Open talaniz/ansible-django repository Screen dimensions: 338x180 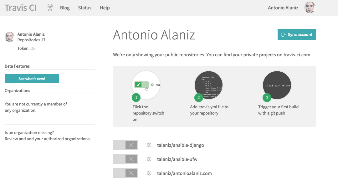point(181,145)
